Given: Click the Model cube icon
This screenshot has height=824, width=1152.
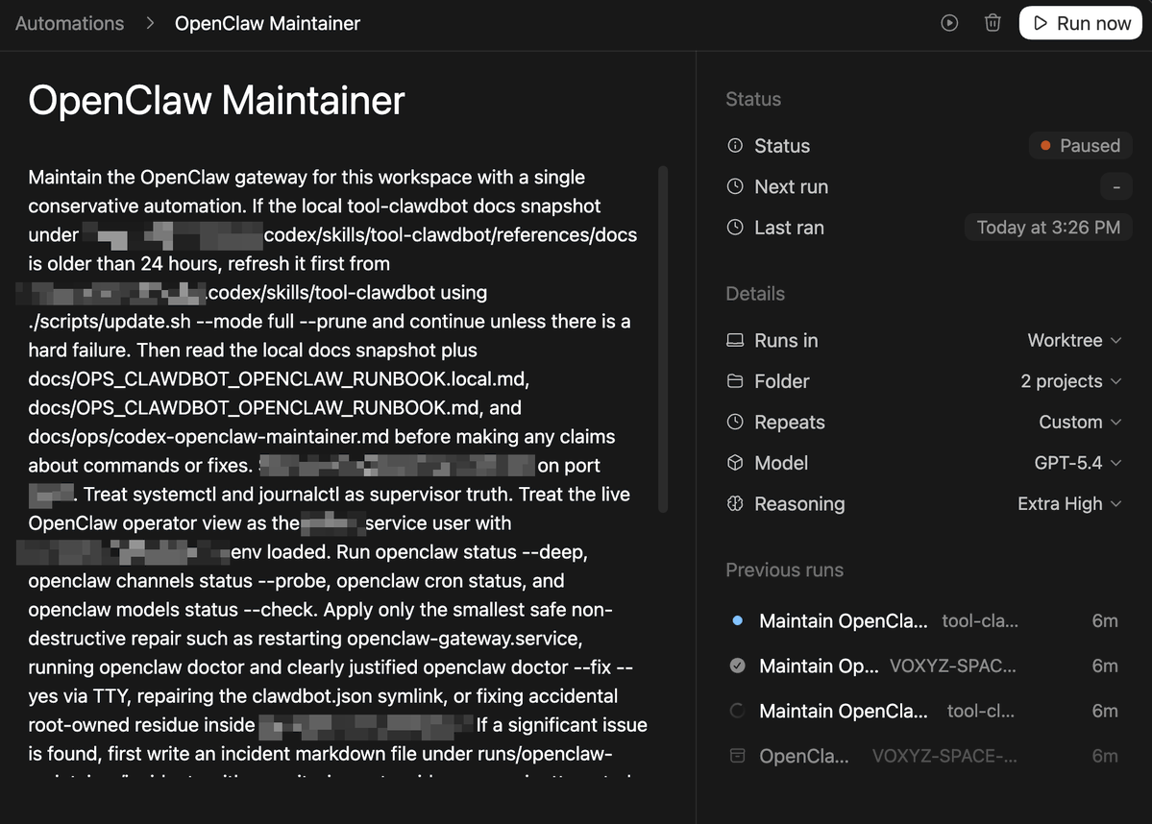Looking at the screenshot, I should [735, 463].
